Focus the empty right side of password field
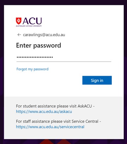Viewport: 127px width, 144px height. (x=82, y=57)
